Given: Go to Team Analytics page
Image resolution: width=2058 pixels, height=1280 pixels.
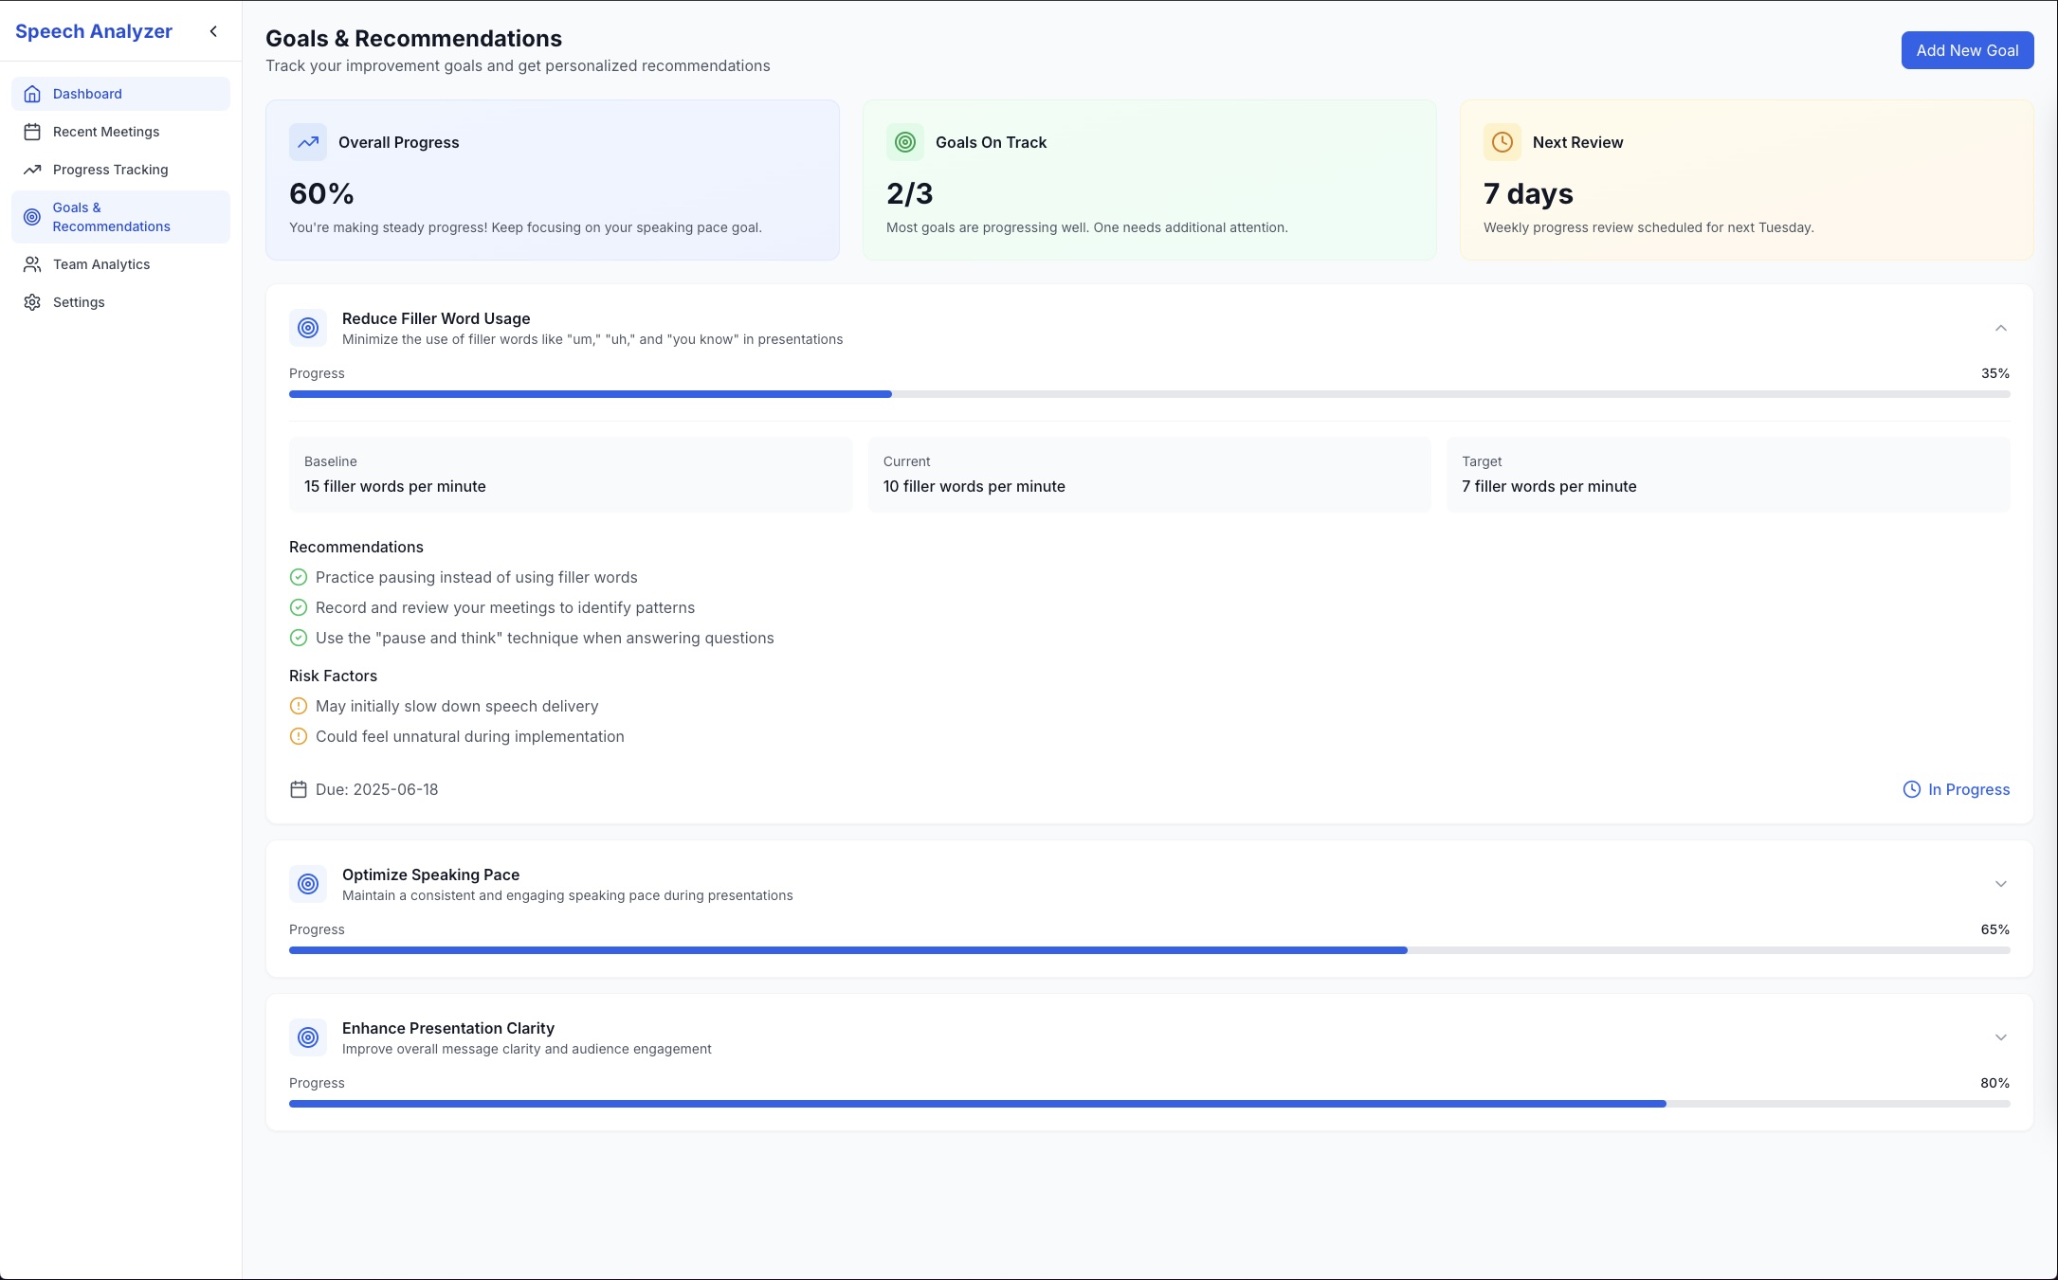Looking at the screenshot, I should [x=101, y=264].
